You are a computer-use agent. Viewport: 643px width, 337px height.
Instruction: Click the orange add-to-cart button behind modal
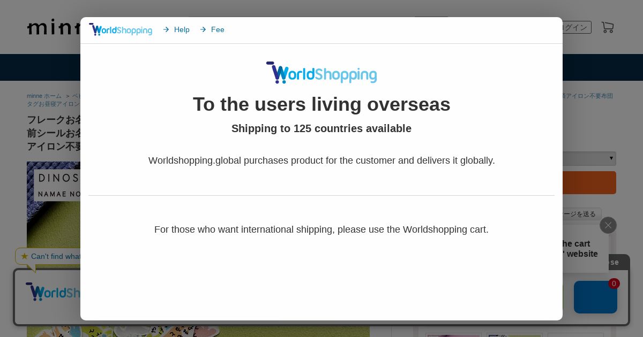[x=589, y=182]
